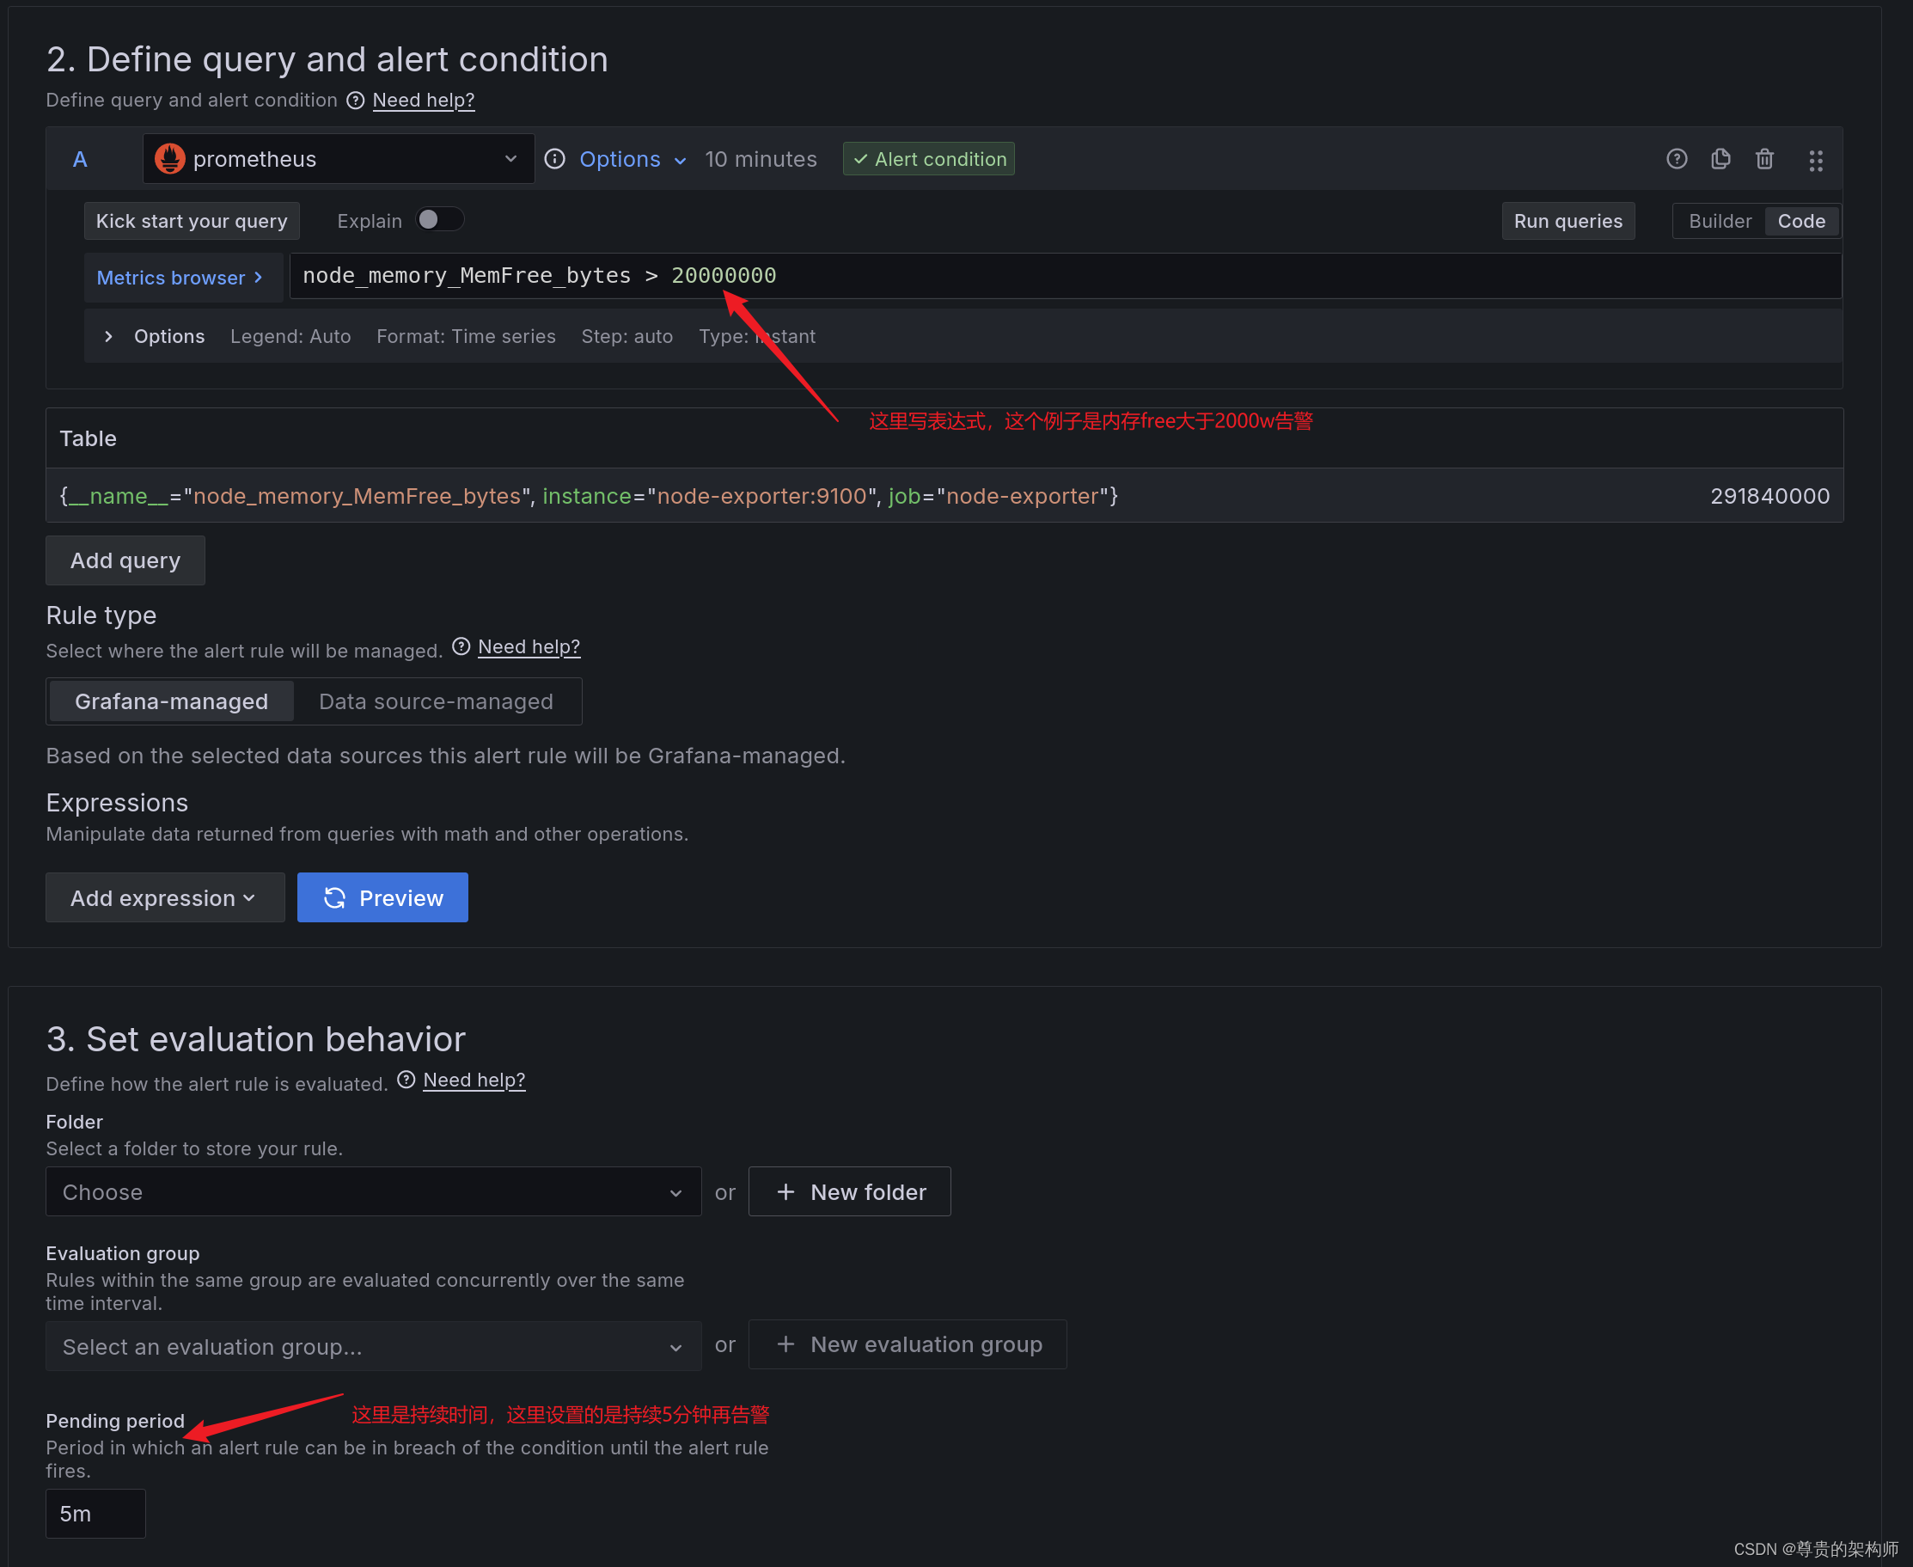Screen dimensions: 1913x1567
Task: Select Data source-managed rule type
Action: (x=436, y=701)
